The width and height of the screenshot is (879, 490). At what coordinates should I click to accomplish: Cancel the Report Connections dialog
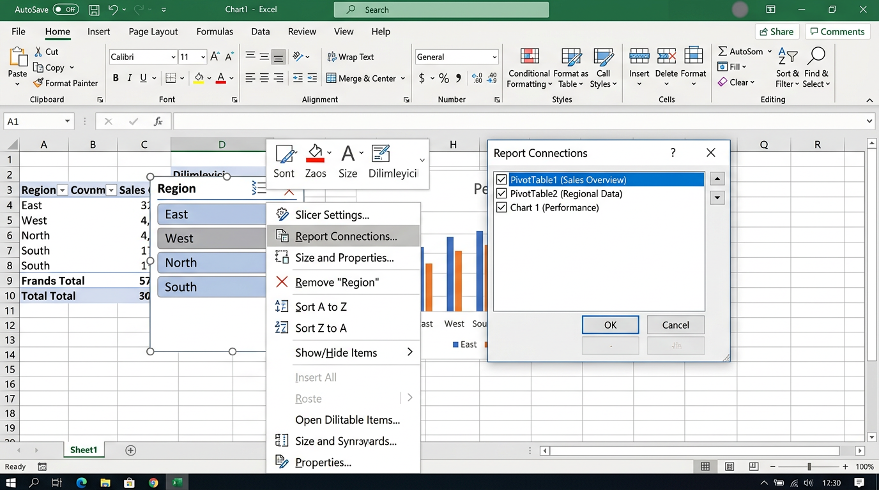(675, 325)
